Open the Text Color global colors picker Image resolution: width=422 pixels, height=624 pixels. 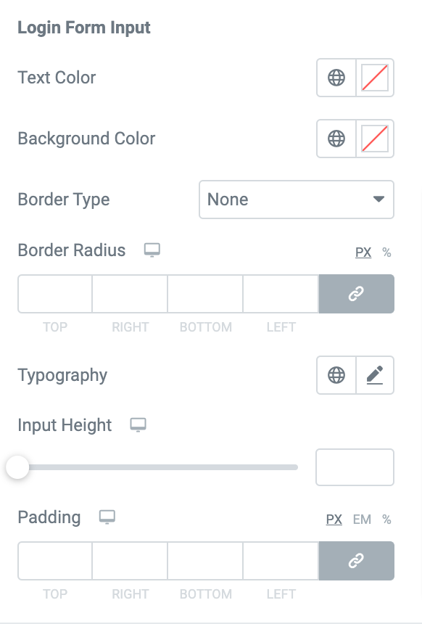click(x=336, y=78)
